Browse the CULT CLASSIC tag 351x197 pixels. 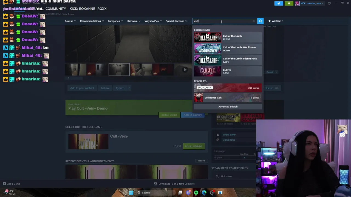point(228,88)
